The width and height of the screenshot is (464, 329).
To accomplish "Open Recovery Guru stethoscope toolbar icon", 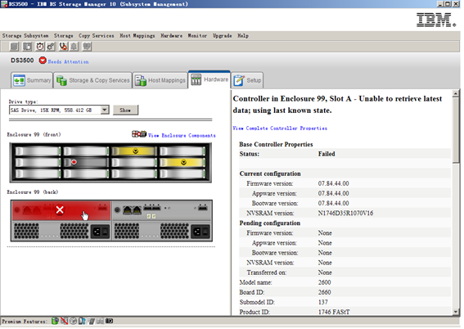I will [63, 47].
